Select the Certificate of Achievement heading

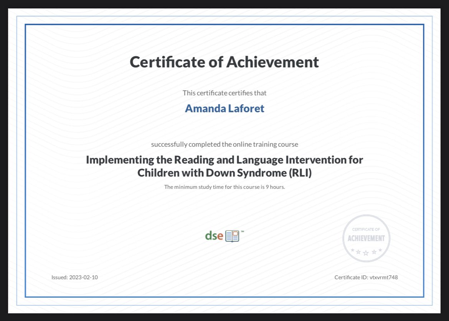point(225,62)
